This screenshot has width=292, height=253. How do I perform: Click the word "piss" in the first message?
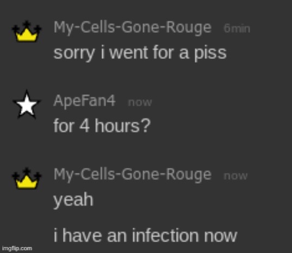[210, 53]
